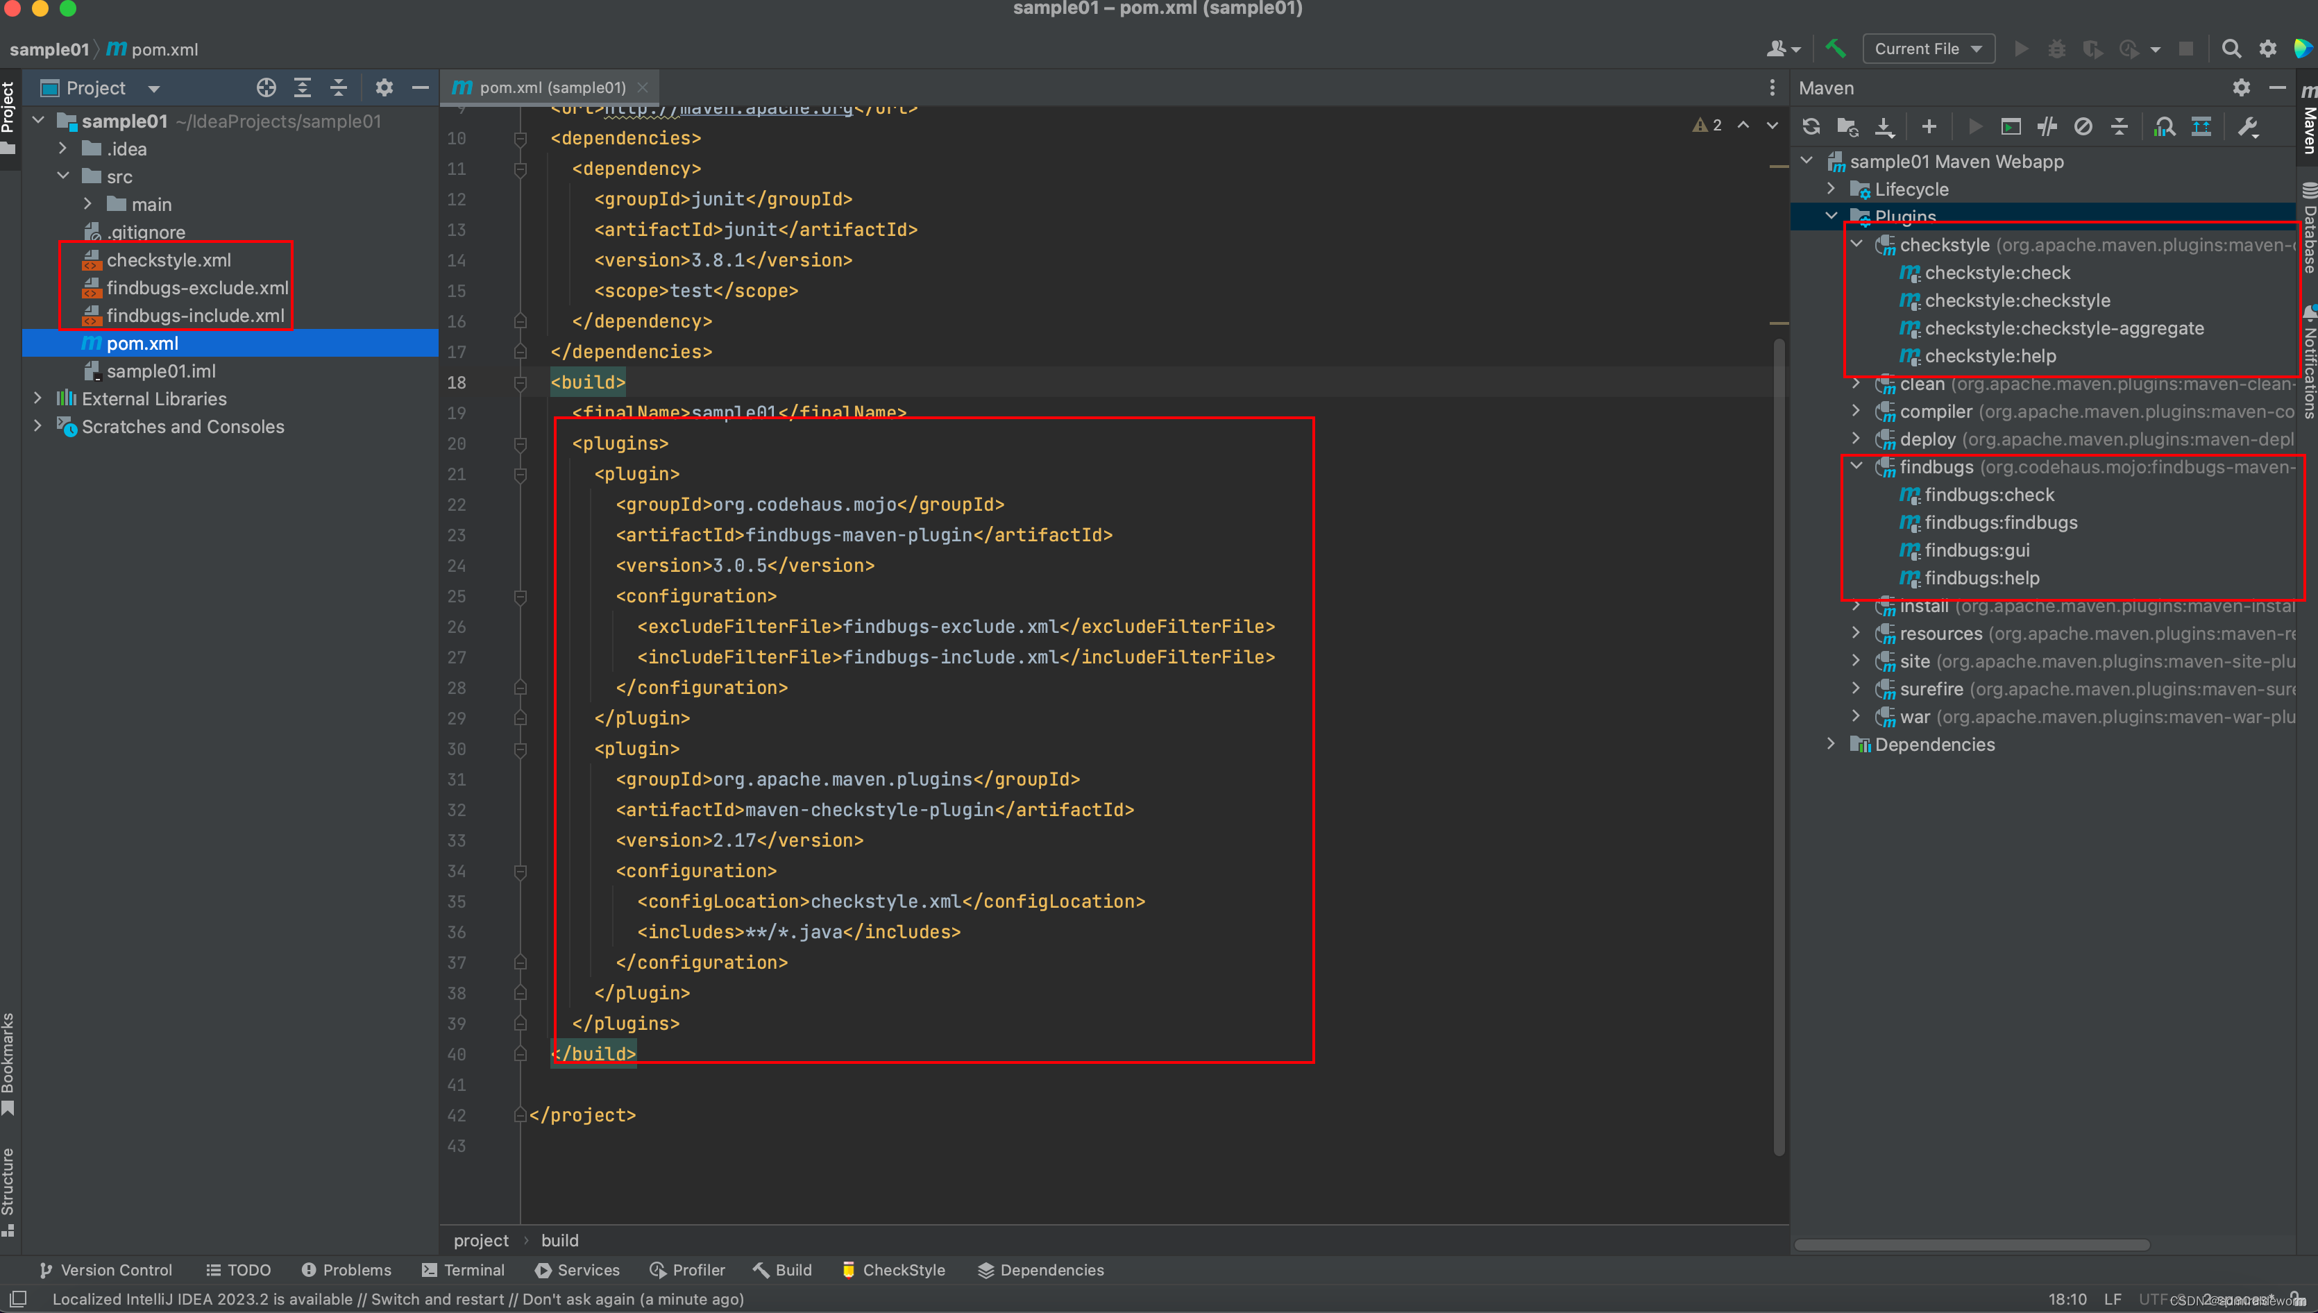Open editor tab options three-dots menu

[x=1772, y=87]
